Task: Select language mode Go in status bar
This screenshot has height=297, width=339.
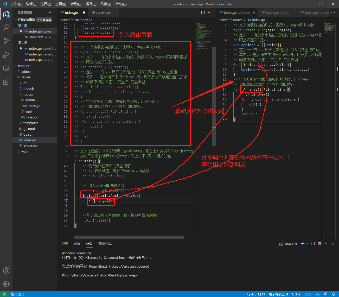Action: [317, 294]
